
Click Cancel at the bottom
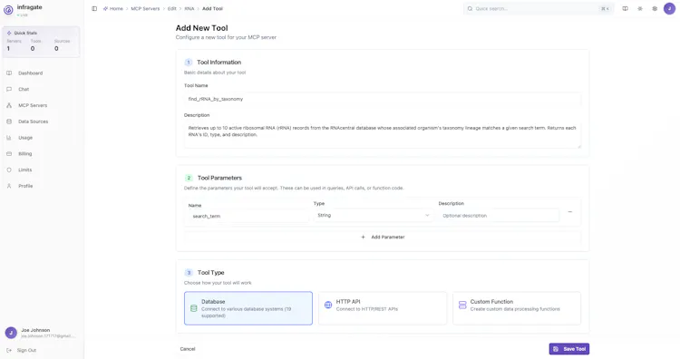(188, 349)
